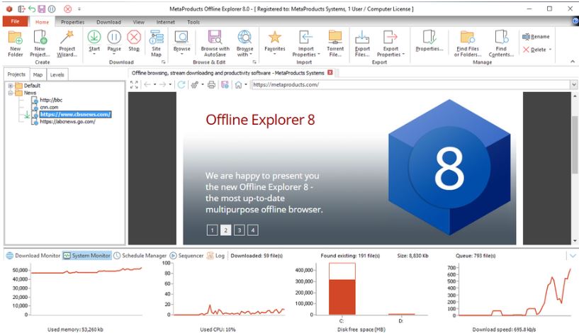Click the quick access Save icon
579x333 pixels.
click(x=42, y=9)
